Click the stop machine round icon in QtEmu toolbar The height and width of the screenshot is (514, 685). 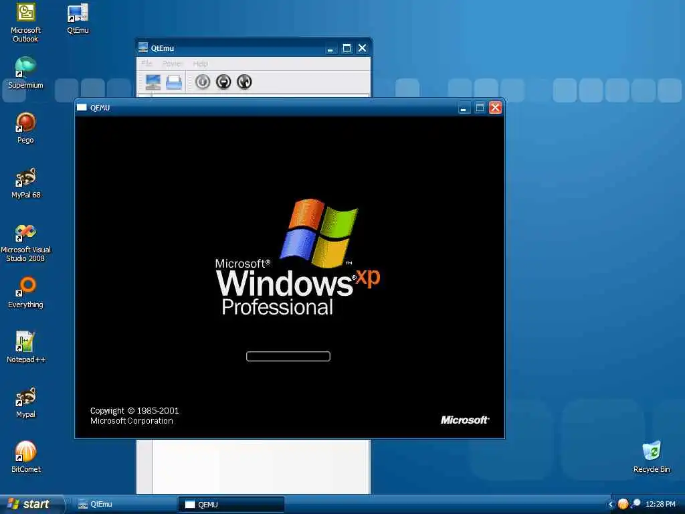coord(223,82)
